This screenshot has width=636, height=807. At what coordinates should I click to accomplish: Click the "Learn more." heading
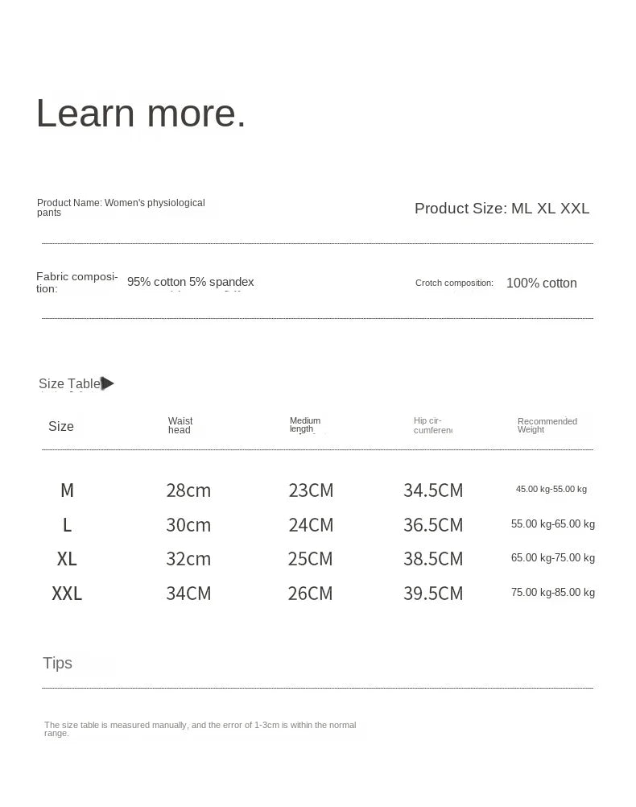coord(141,113)
